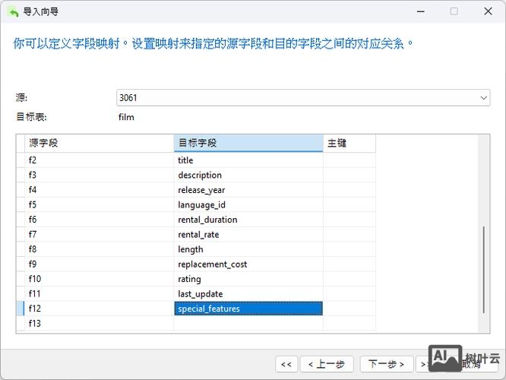Viewport: 506px width, 380px height.
Task: Select source field f11
Action: (x=99, y=294)
